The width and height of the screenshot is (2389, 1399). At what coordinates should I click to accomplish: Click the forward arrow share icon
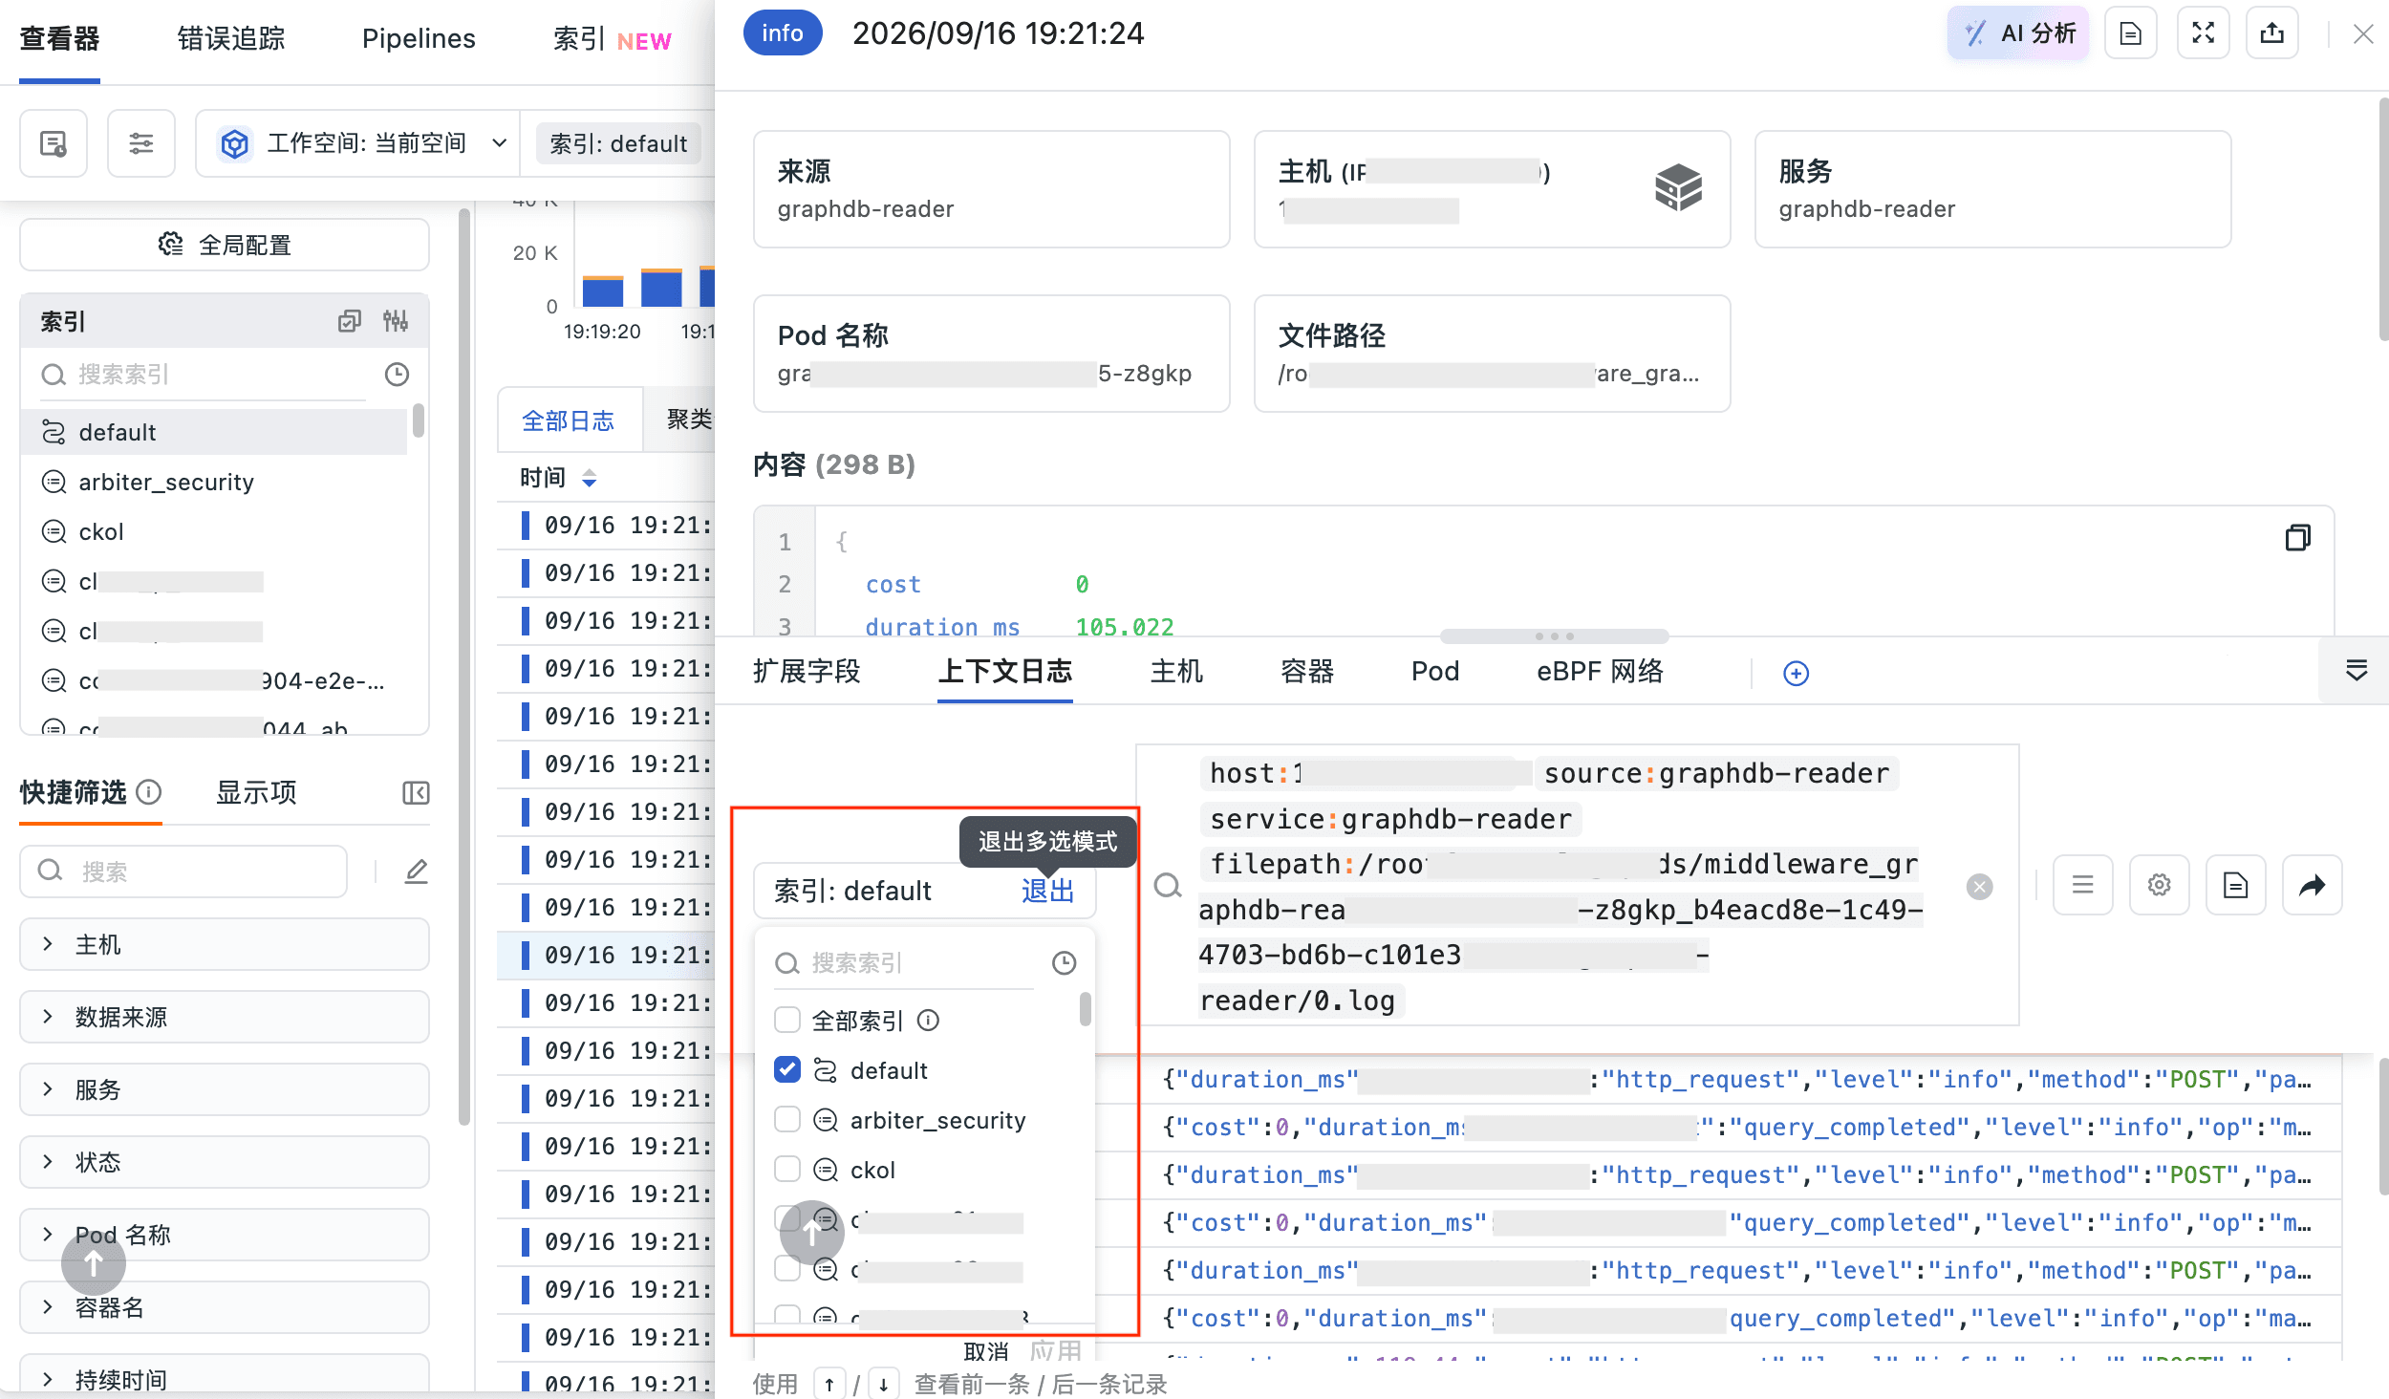(x=2312, y=885)
